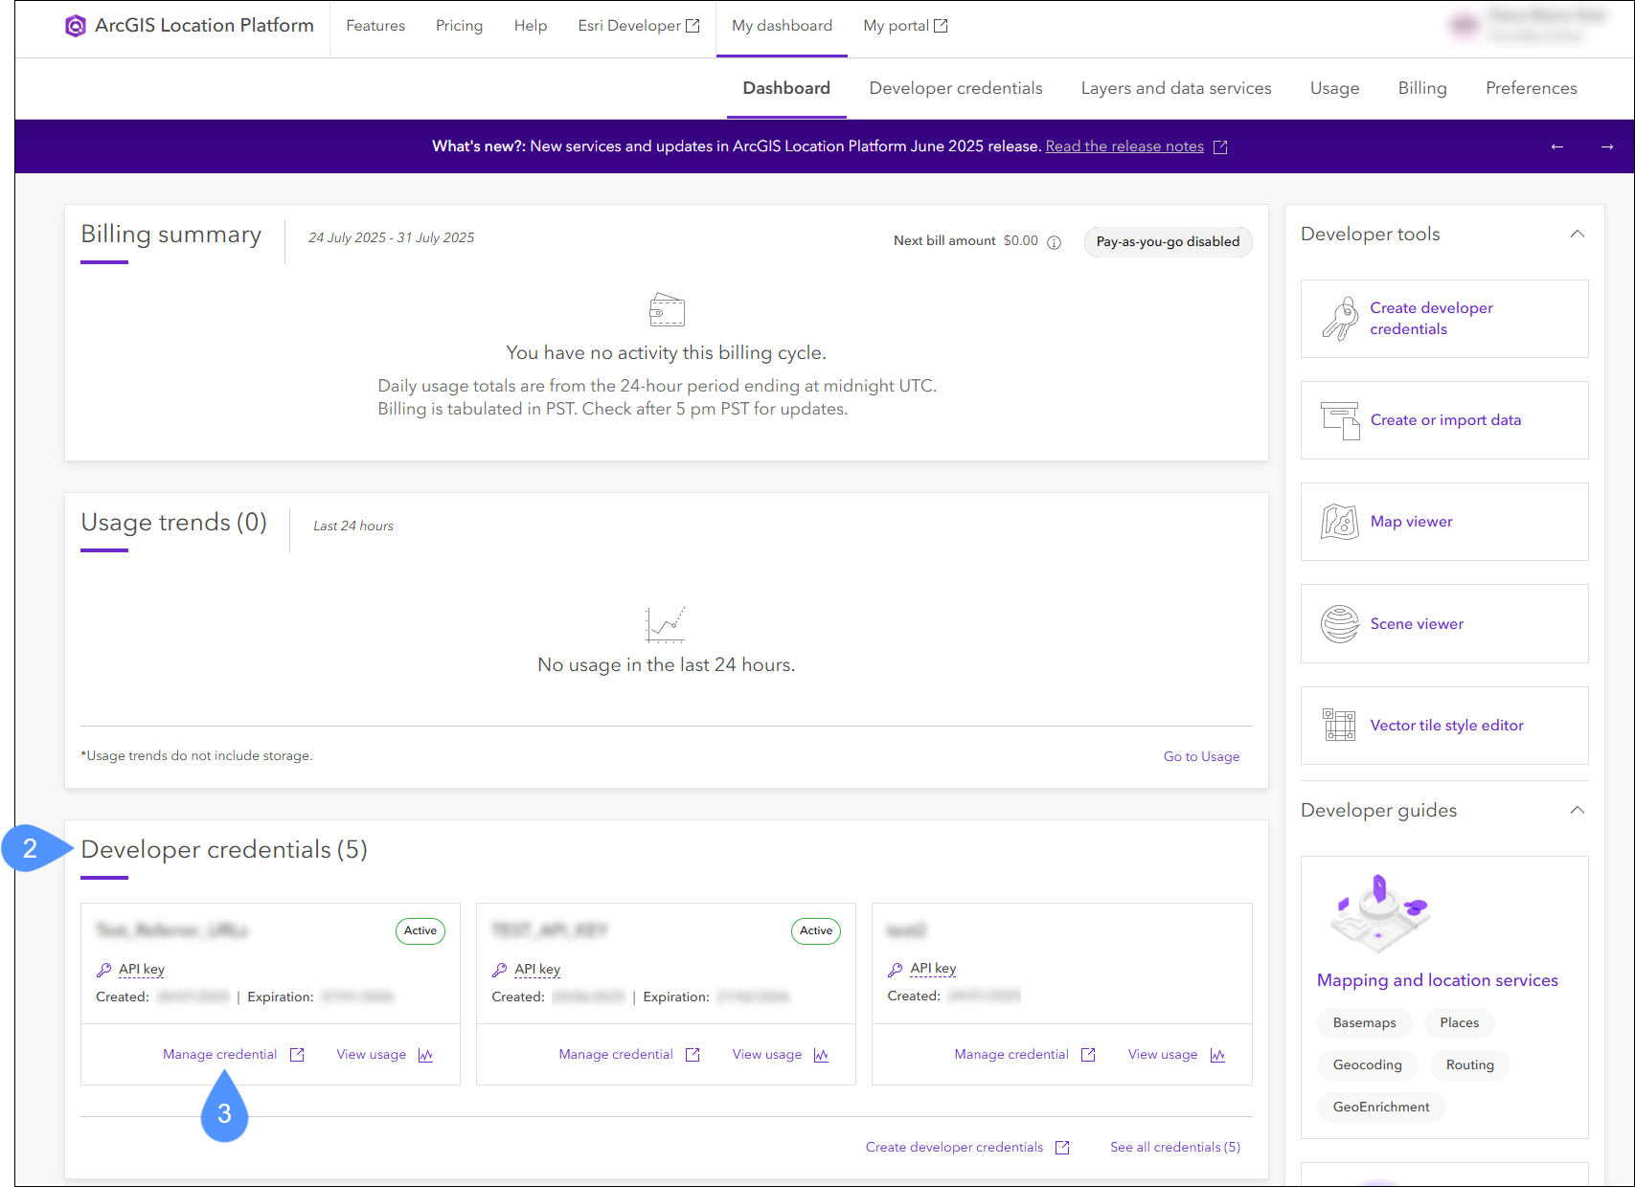The image size is (1635, 1187).
Task: Open the Billing tab
Action: [x=1422, y=88]
